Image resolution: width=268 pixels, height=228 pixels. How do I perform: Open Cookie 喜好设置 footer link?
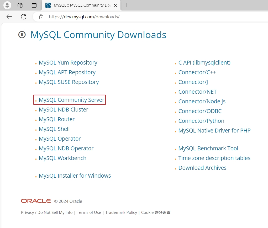(x=156, y=213)
